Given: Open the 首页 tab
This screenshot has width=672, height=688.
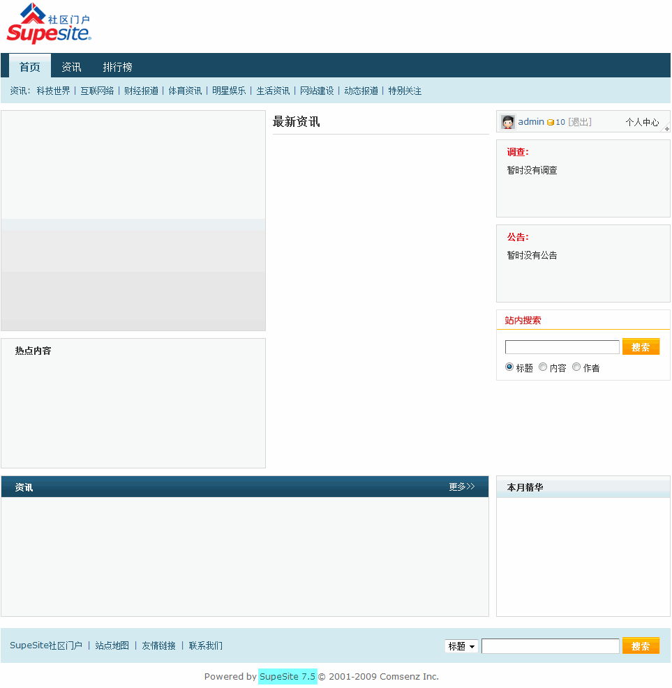Looking at the screenshot, I should pos(29,66).
